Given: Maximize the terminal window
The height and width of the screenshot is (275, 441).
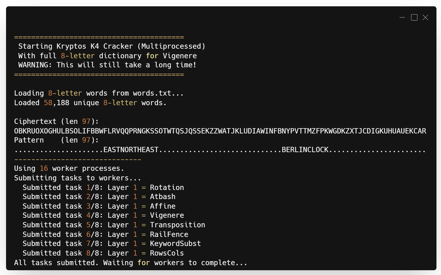Looking at the screenshot, I should point(414,17).
